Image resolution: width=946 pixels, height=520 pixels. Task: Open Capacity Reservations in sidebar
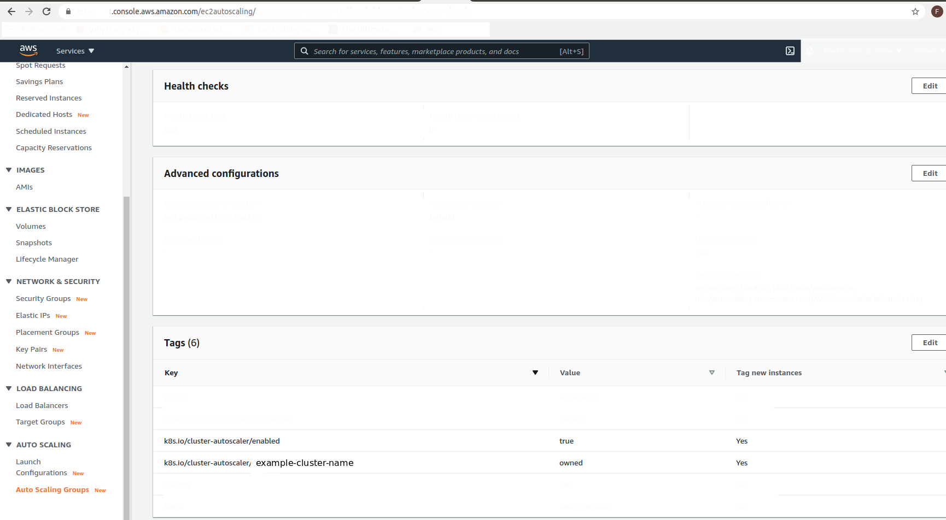click(54, 147)
